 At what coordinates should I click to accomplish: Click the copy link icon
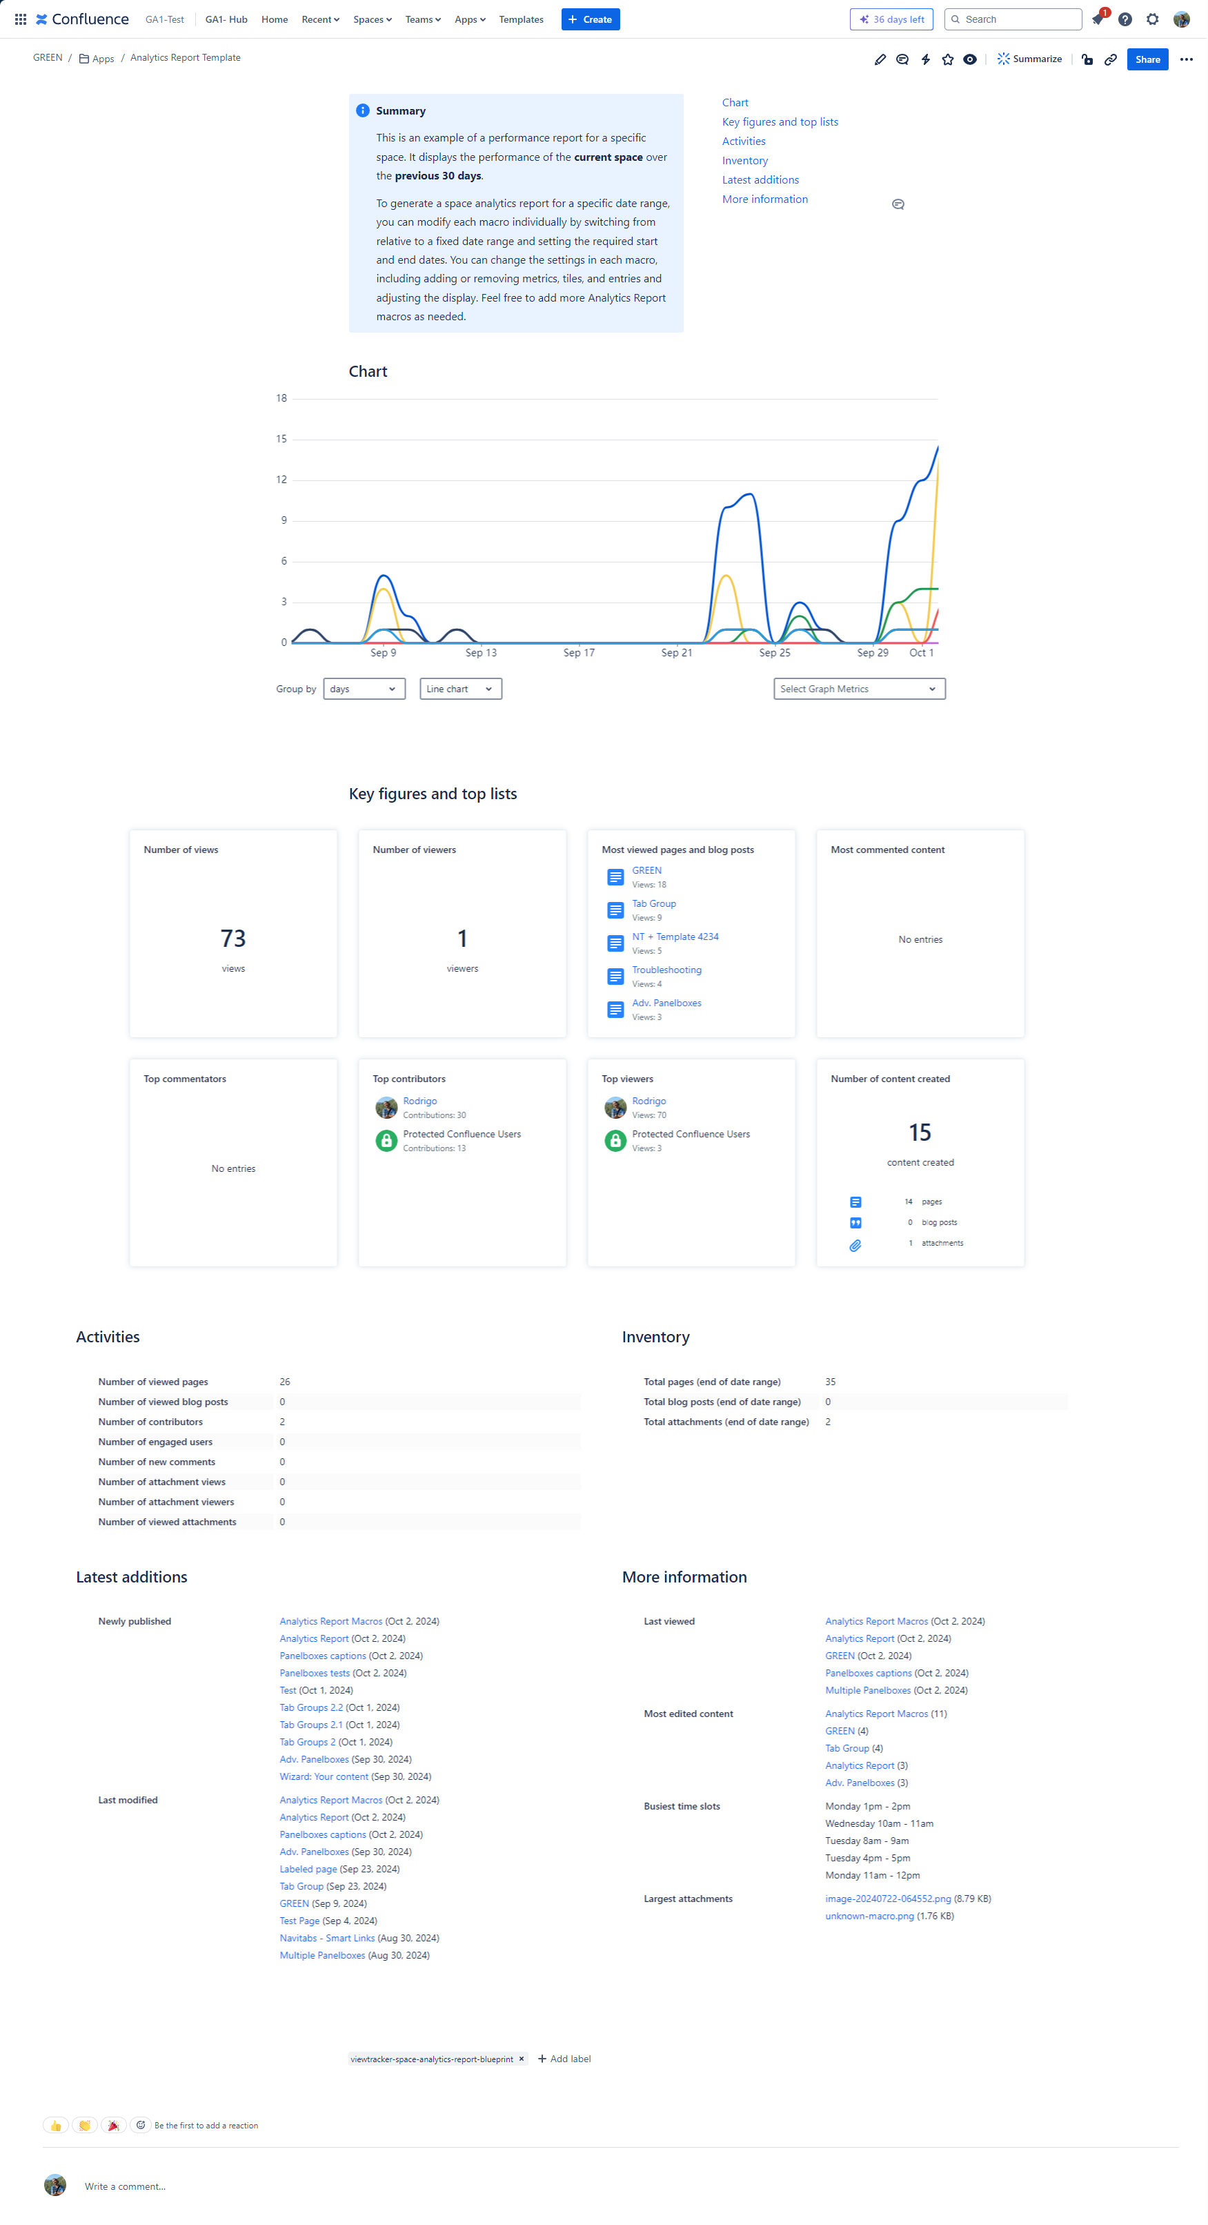point(1111,59)
